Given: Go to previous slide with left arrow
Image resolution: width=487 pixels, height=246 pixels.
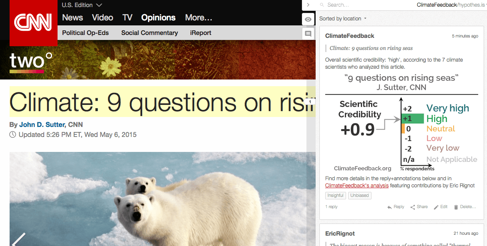Looking at the screenshot, I should [x=18, y=239].
